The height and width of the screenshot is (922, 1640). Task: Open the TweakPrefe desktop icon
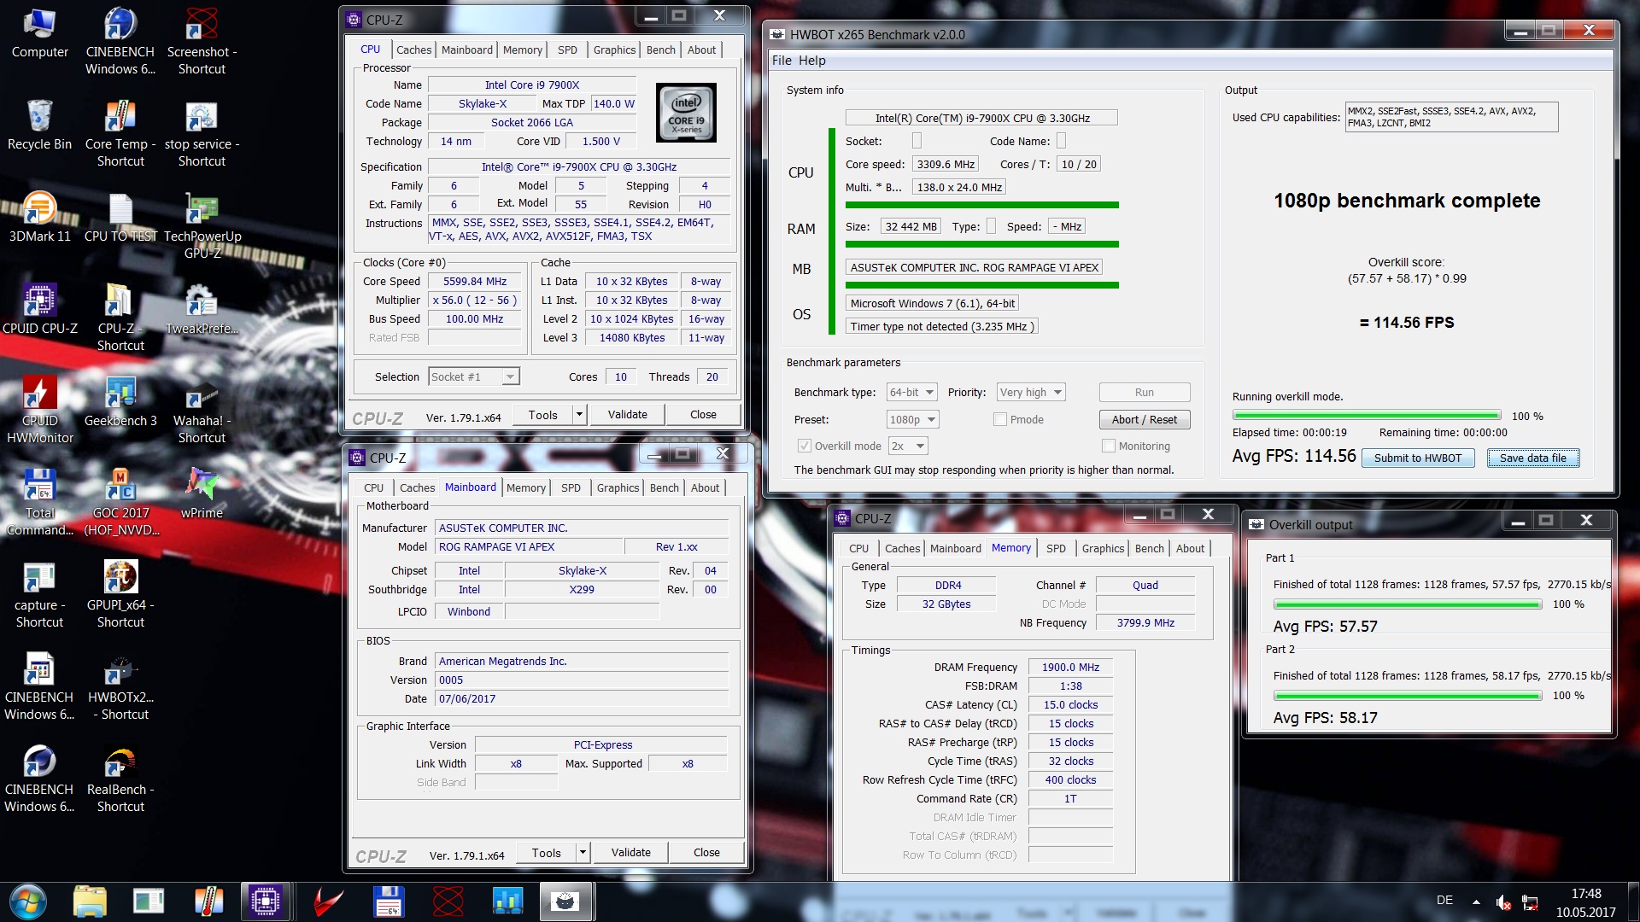click(x=202, y=310)
